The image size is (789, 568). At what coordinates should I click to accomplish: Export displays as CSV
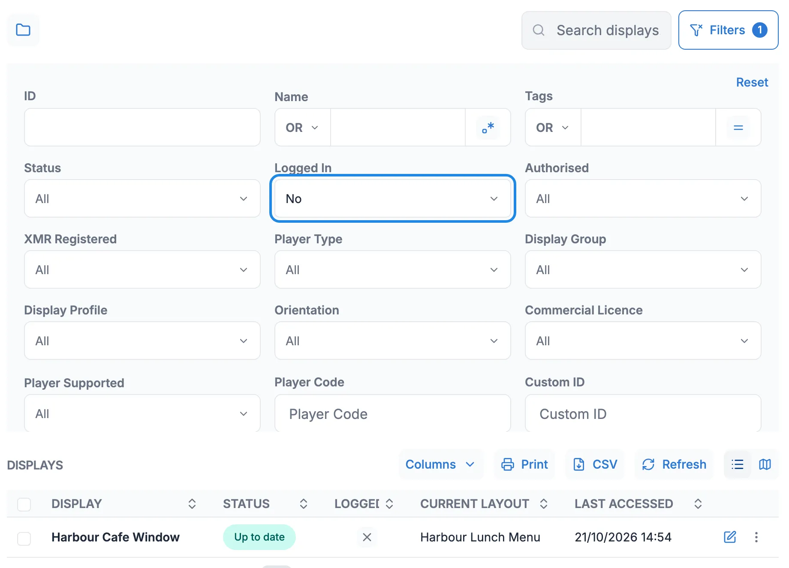(x=595, y=464)
